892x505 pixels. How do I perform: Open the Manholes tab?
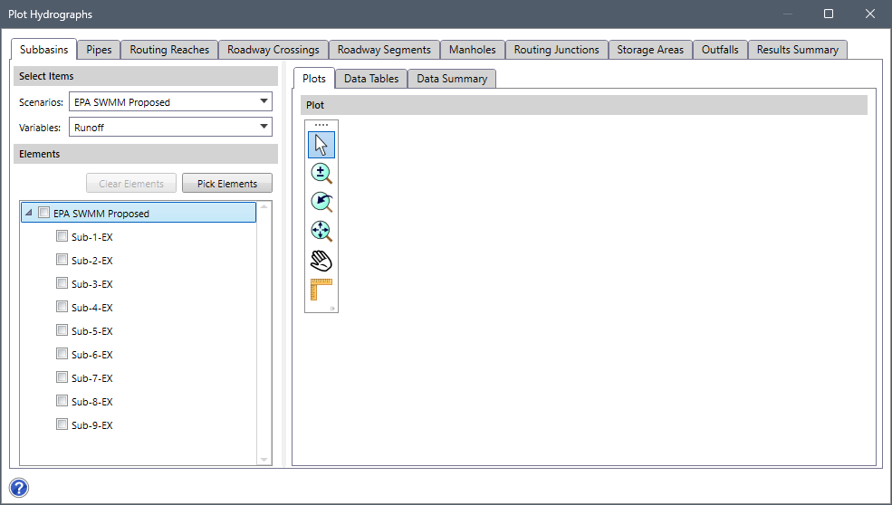point(472,50)
